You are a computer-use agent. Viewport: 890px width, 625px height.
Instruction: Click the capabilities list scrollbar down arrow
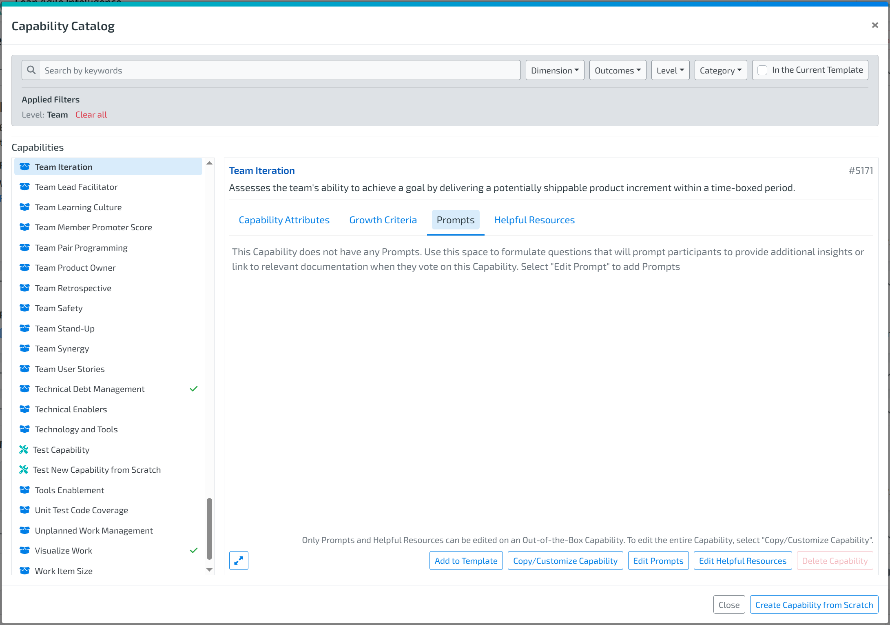[x=210, y=569]
